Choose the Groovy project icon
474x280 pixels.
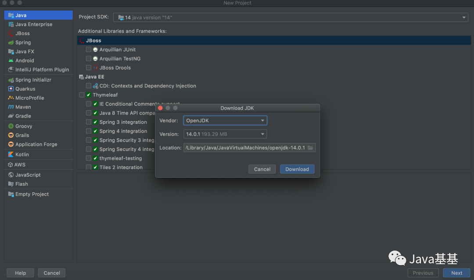(11, 126)
